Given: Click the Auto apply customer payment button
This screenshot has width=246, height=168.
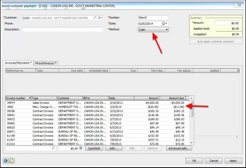Looking at the screenshot, I should pyautogui.click(x=216, y=41).
